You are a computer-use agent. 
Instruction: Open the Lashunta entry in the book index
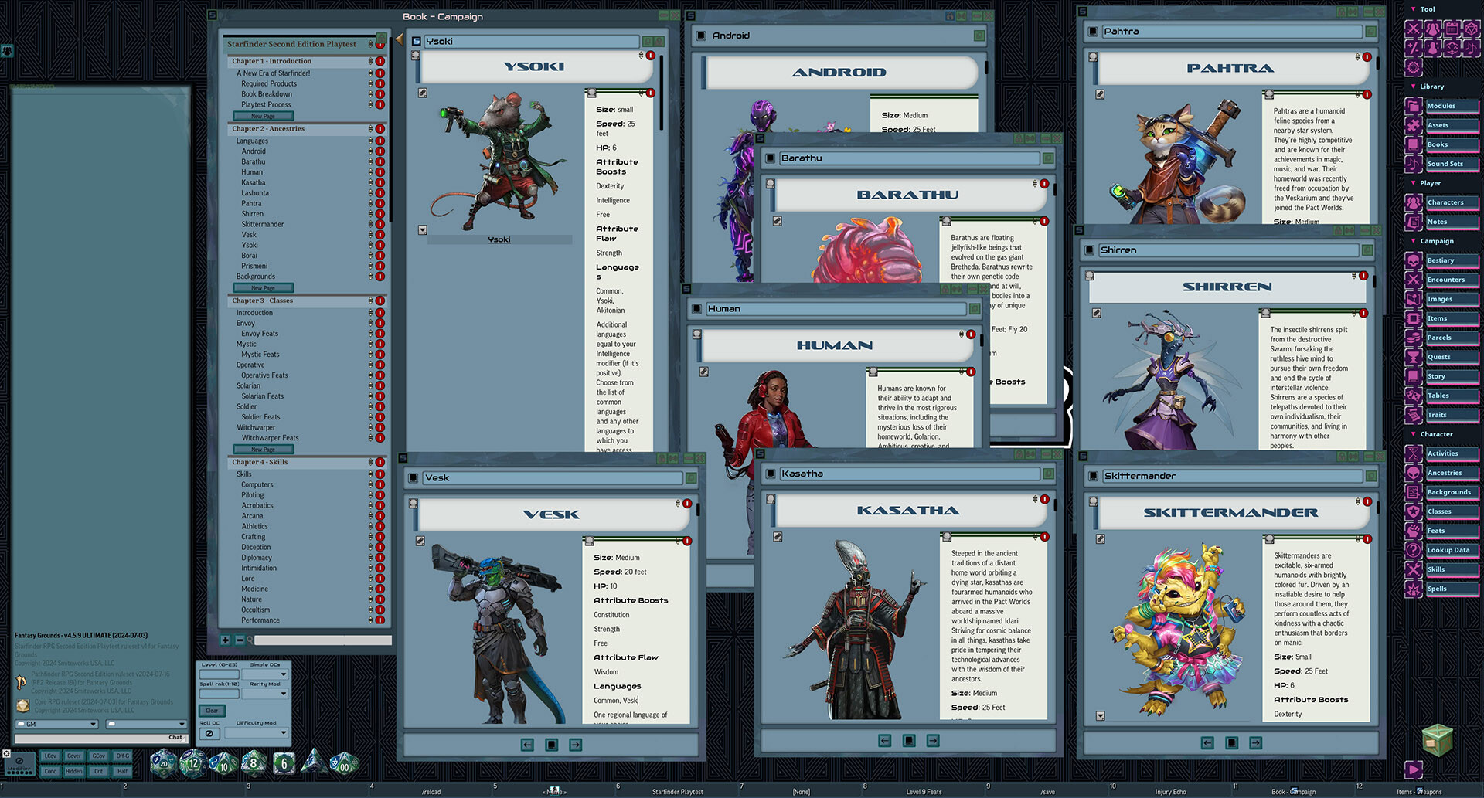[255, 193]
